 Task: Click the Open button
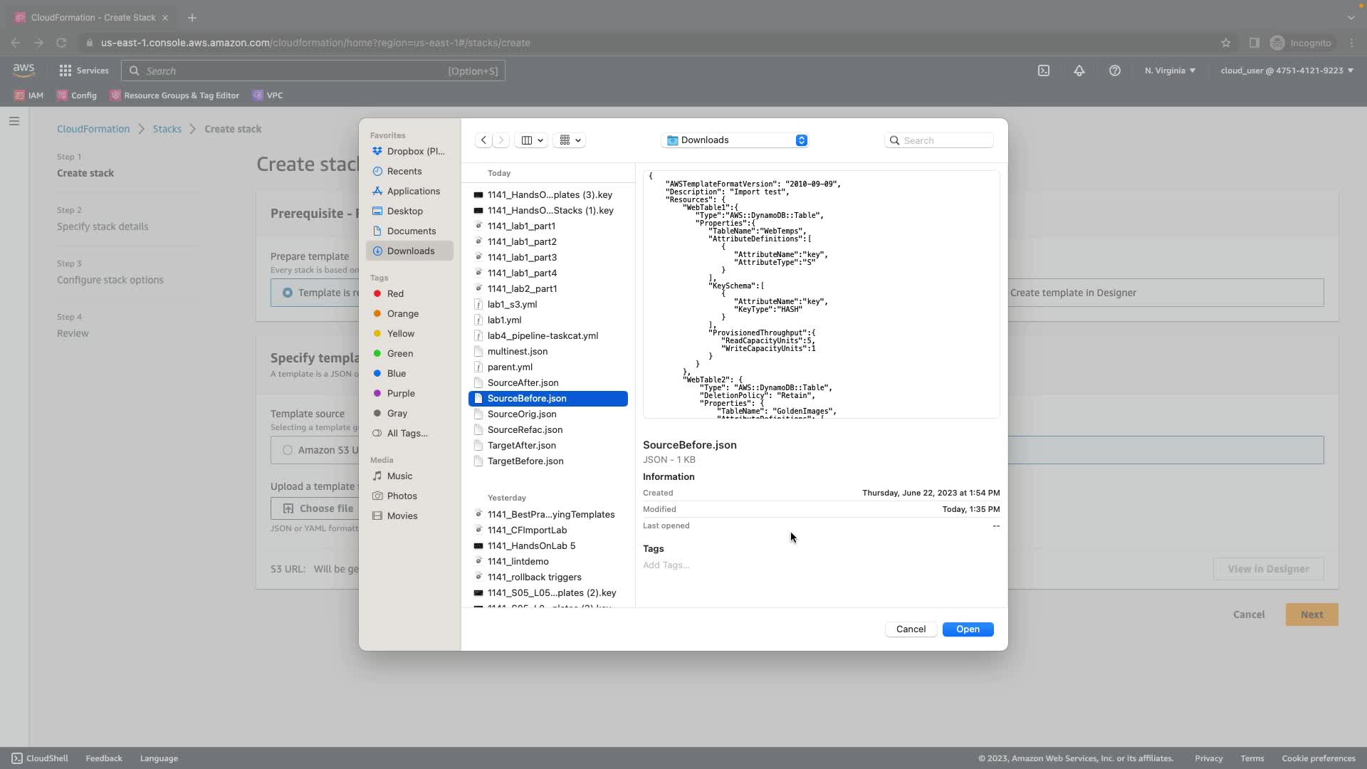pos(968,629)
